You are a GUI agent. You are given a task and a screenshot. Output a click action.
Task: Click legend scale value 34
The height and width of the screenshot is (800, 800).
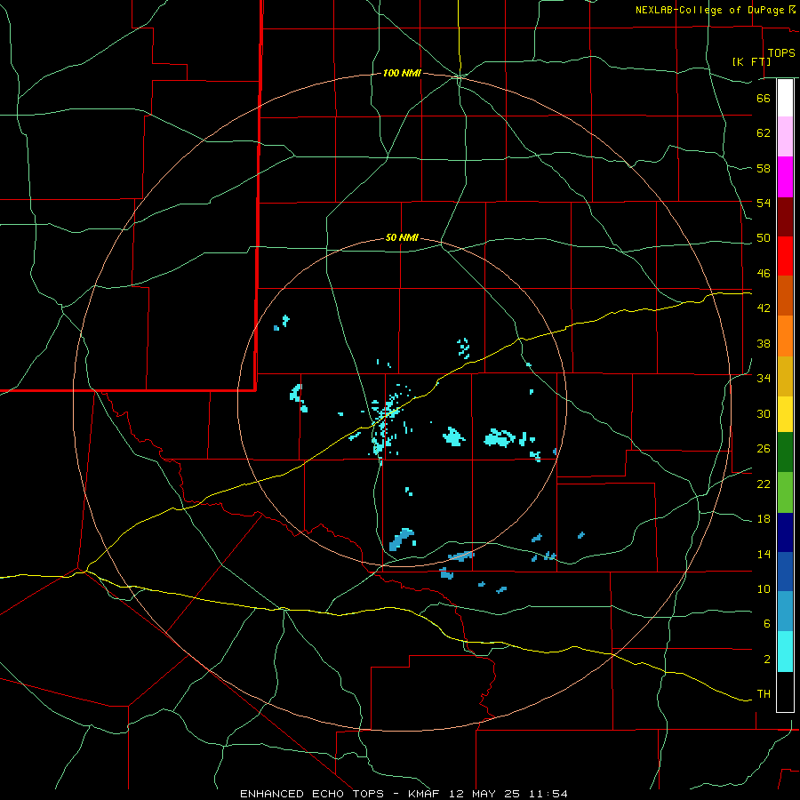pos(764,379)
